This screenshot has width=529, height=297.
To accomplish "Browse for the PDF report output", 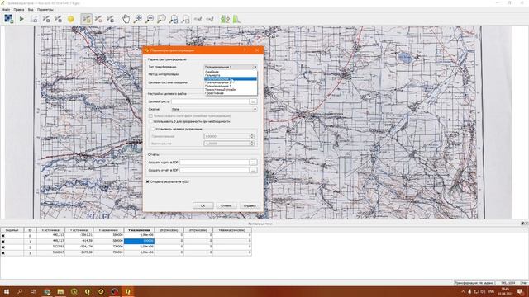I will (x=254, y=171).
